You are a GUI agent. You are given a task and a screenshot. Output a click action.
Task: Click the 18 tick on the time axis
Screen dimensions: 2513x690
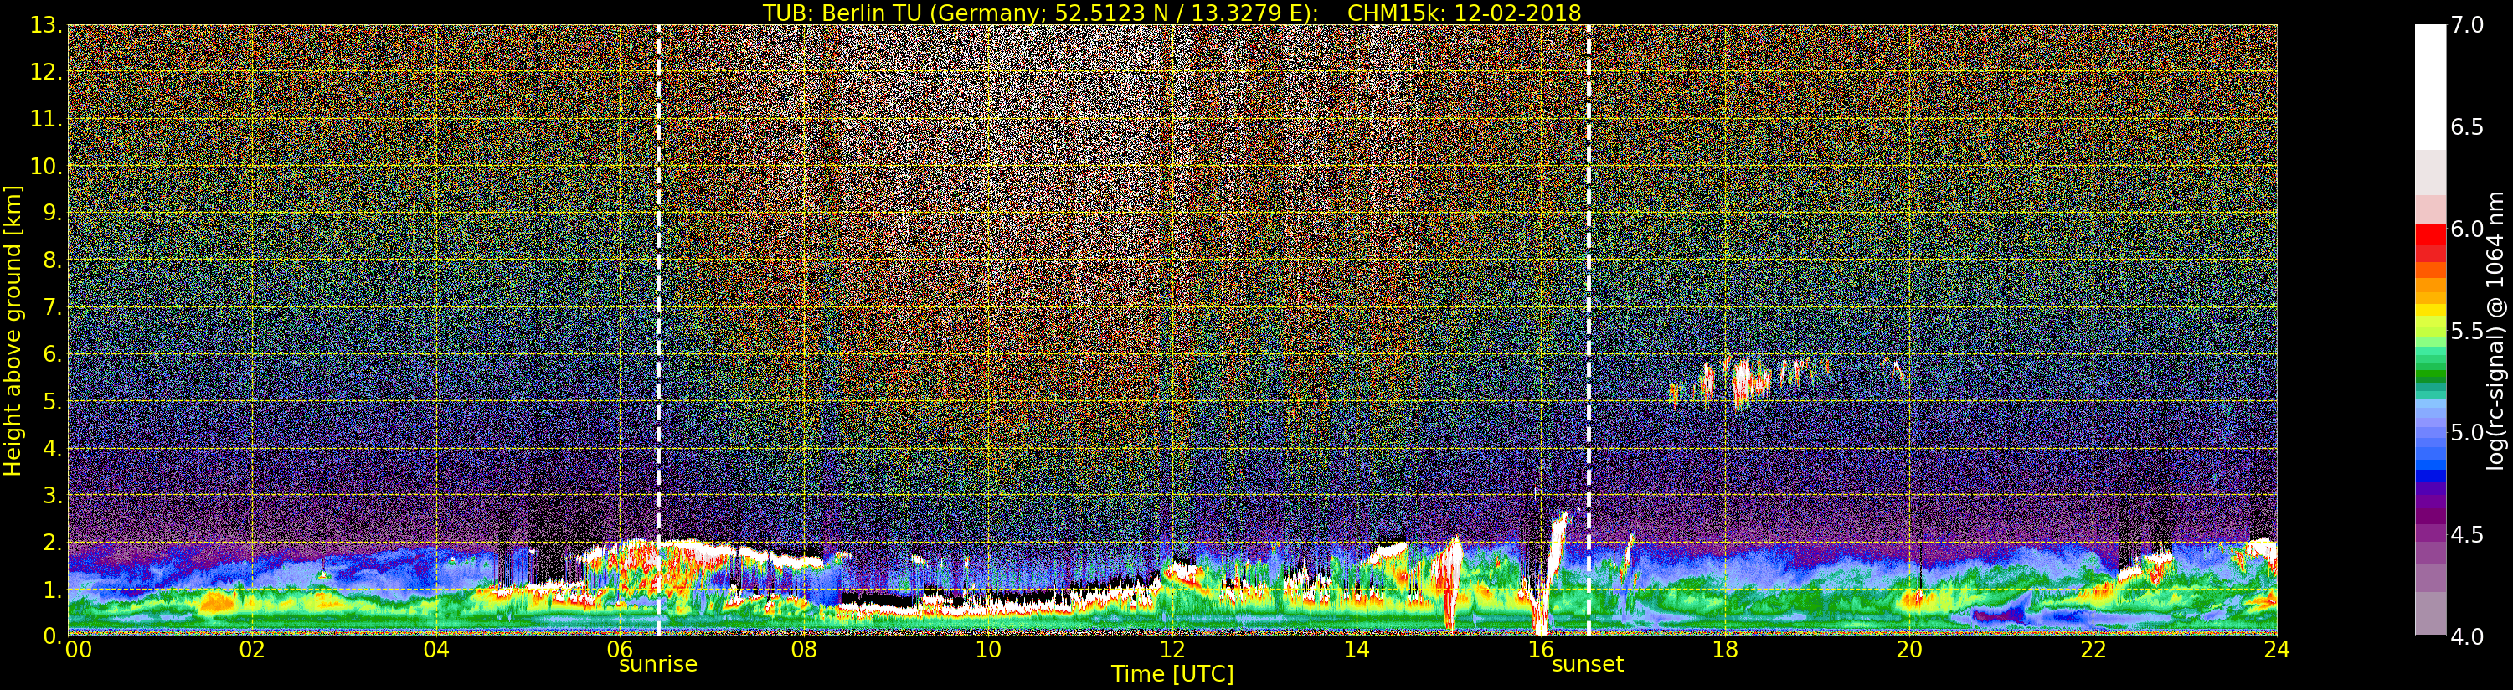1725,650
